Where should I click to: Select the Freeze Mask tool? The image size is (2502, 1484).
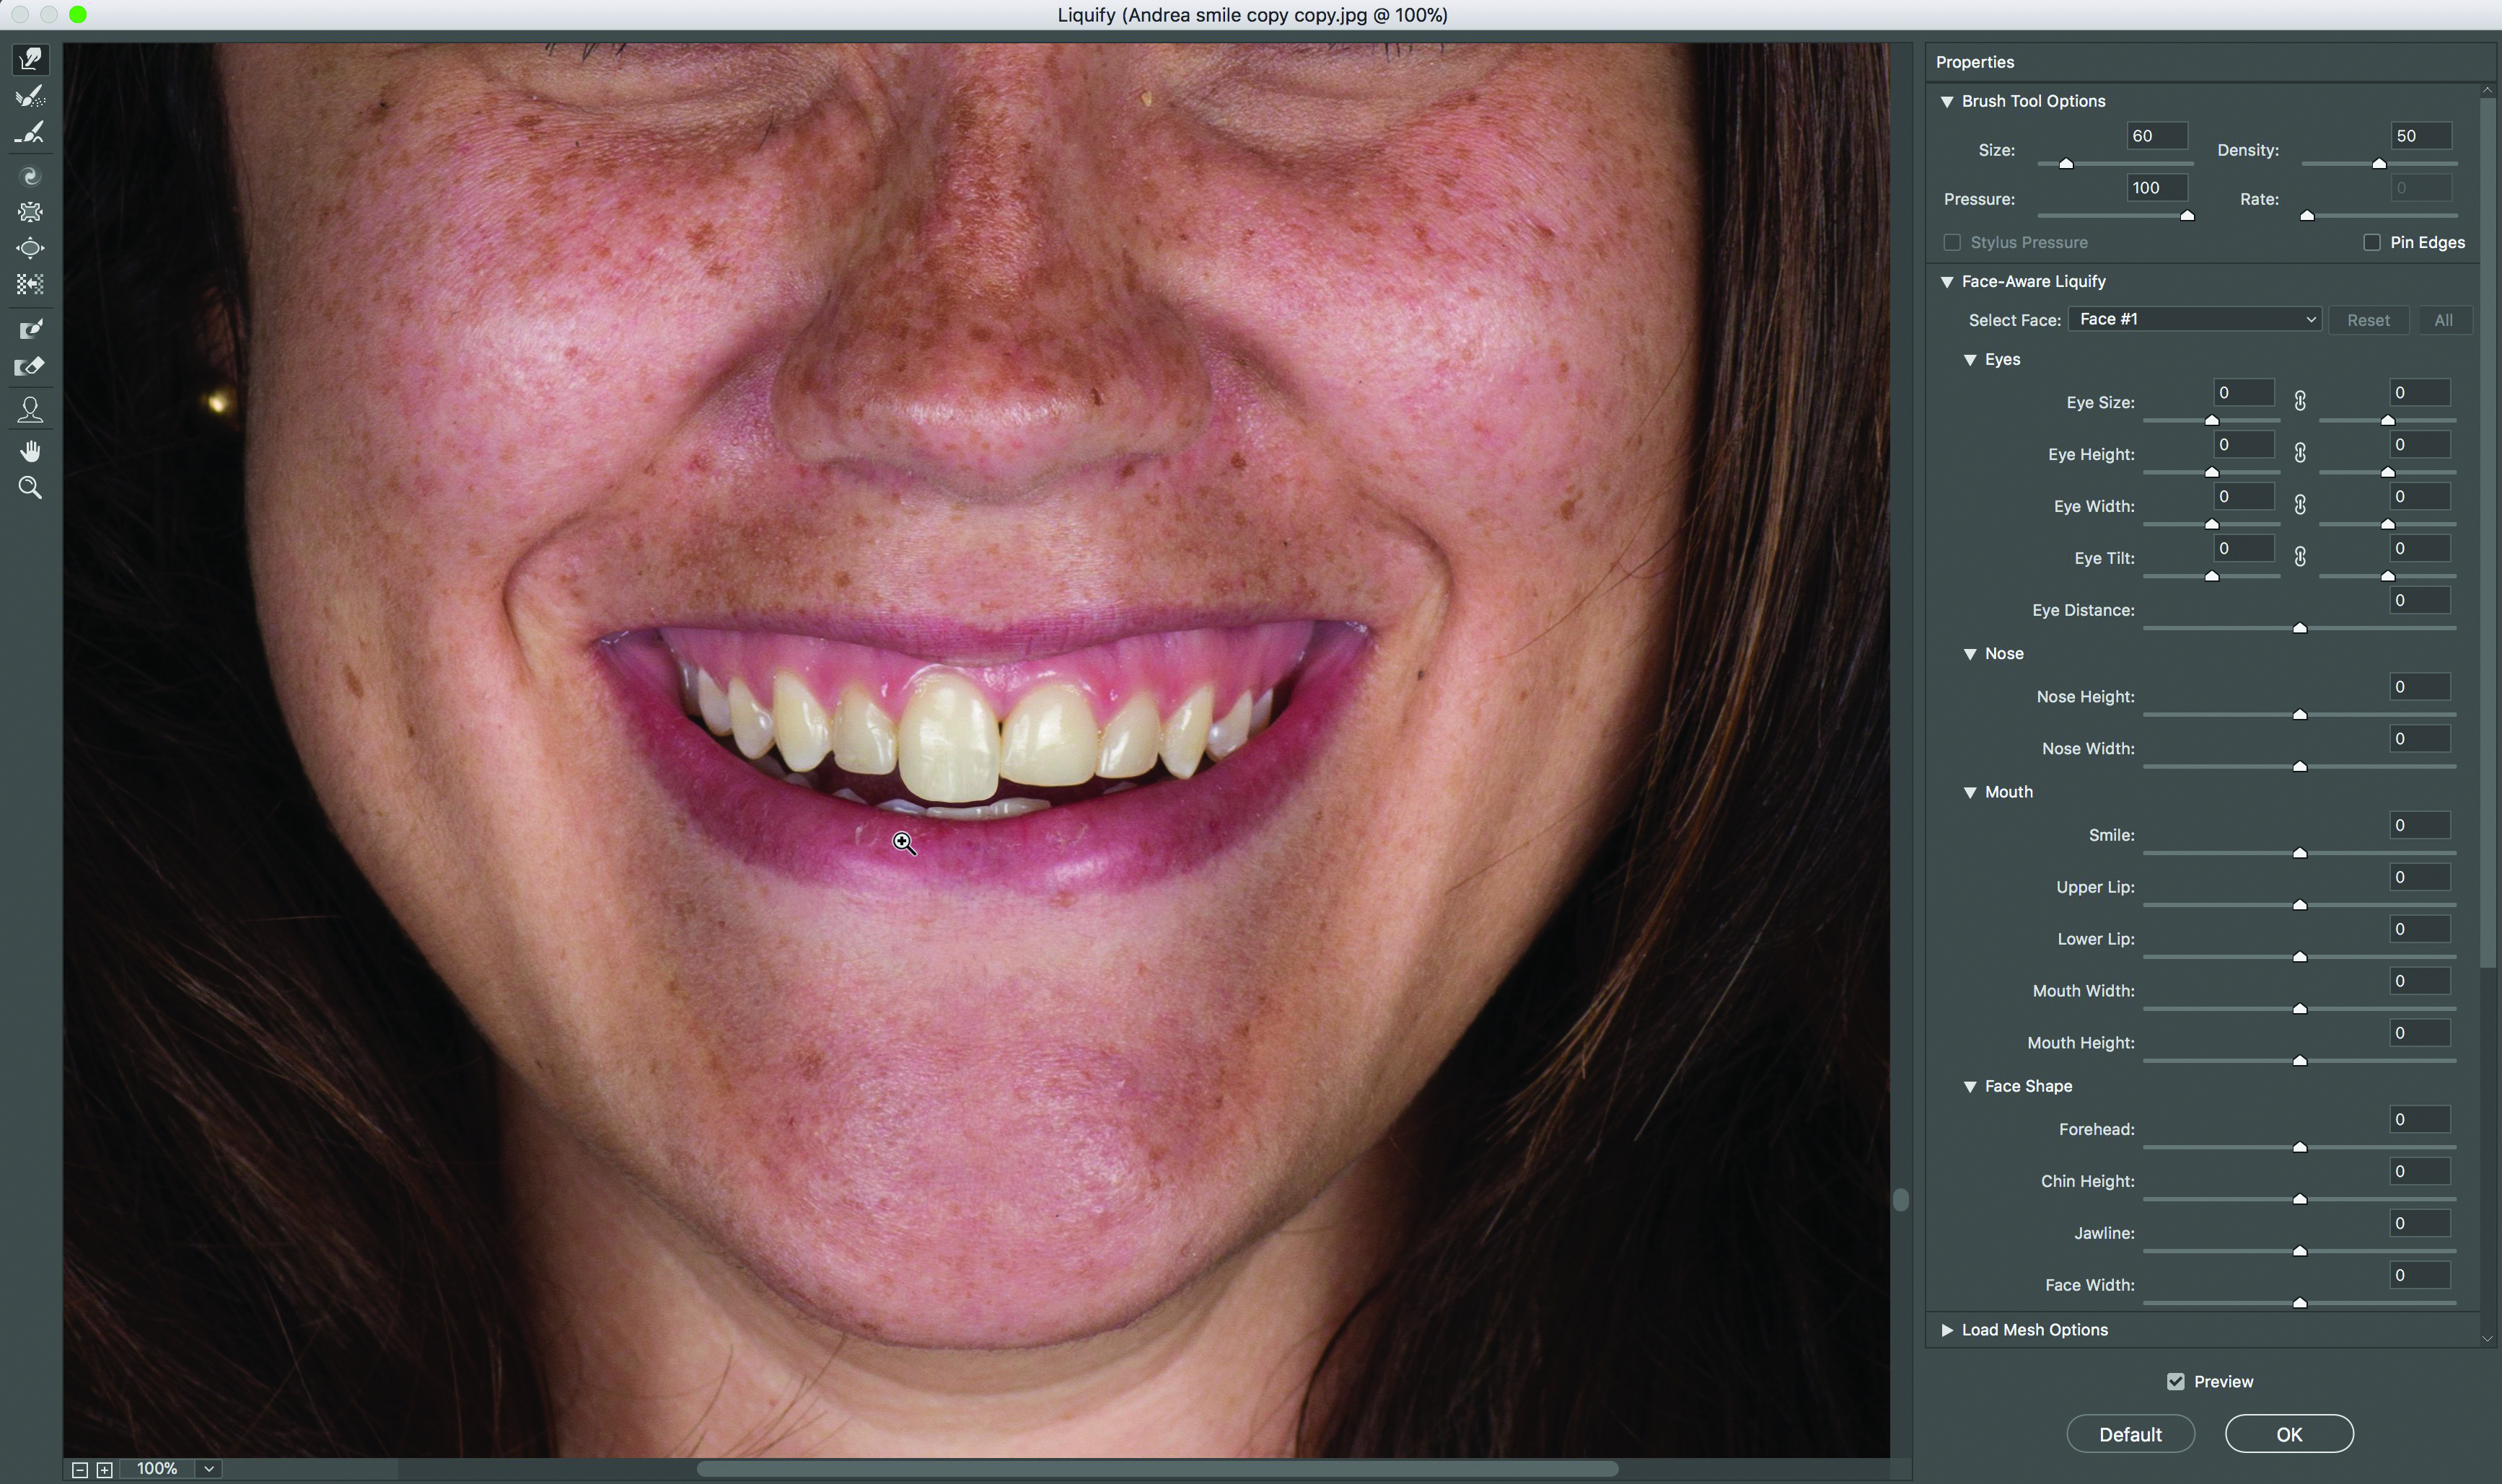pyautogui.click(x=30, y=329)
